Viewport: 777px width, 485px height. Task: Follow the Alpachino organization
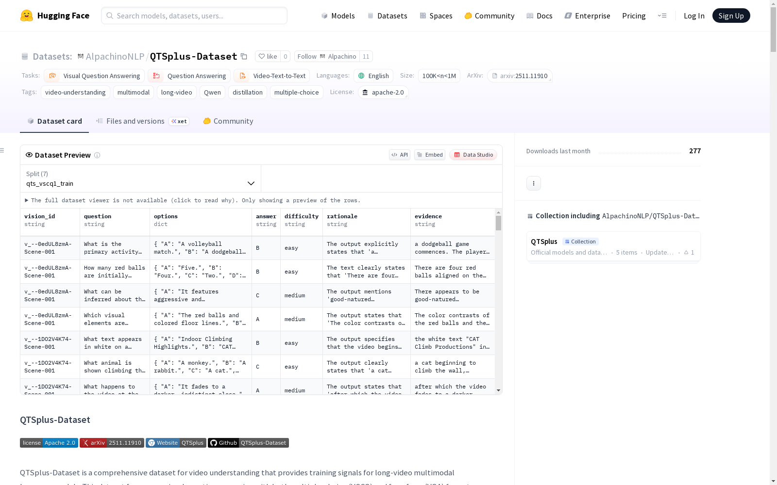point(327,57)
